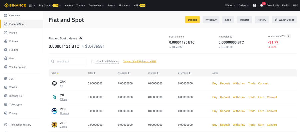Click the notification bell icon
This screenshot has height=132, width=300.
(x=262, y=5)
